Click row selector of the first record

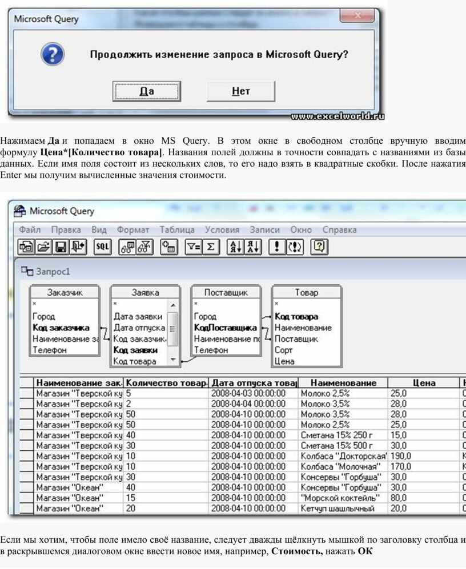pyautogui.click(x=26, y=393)
